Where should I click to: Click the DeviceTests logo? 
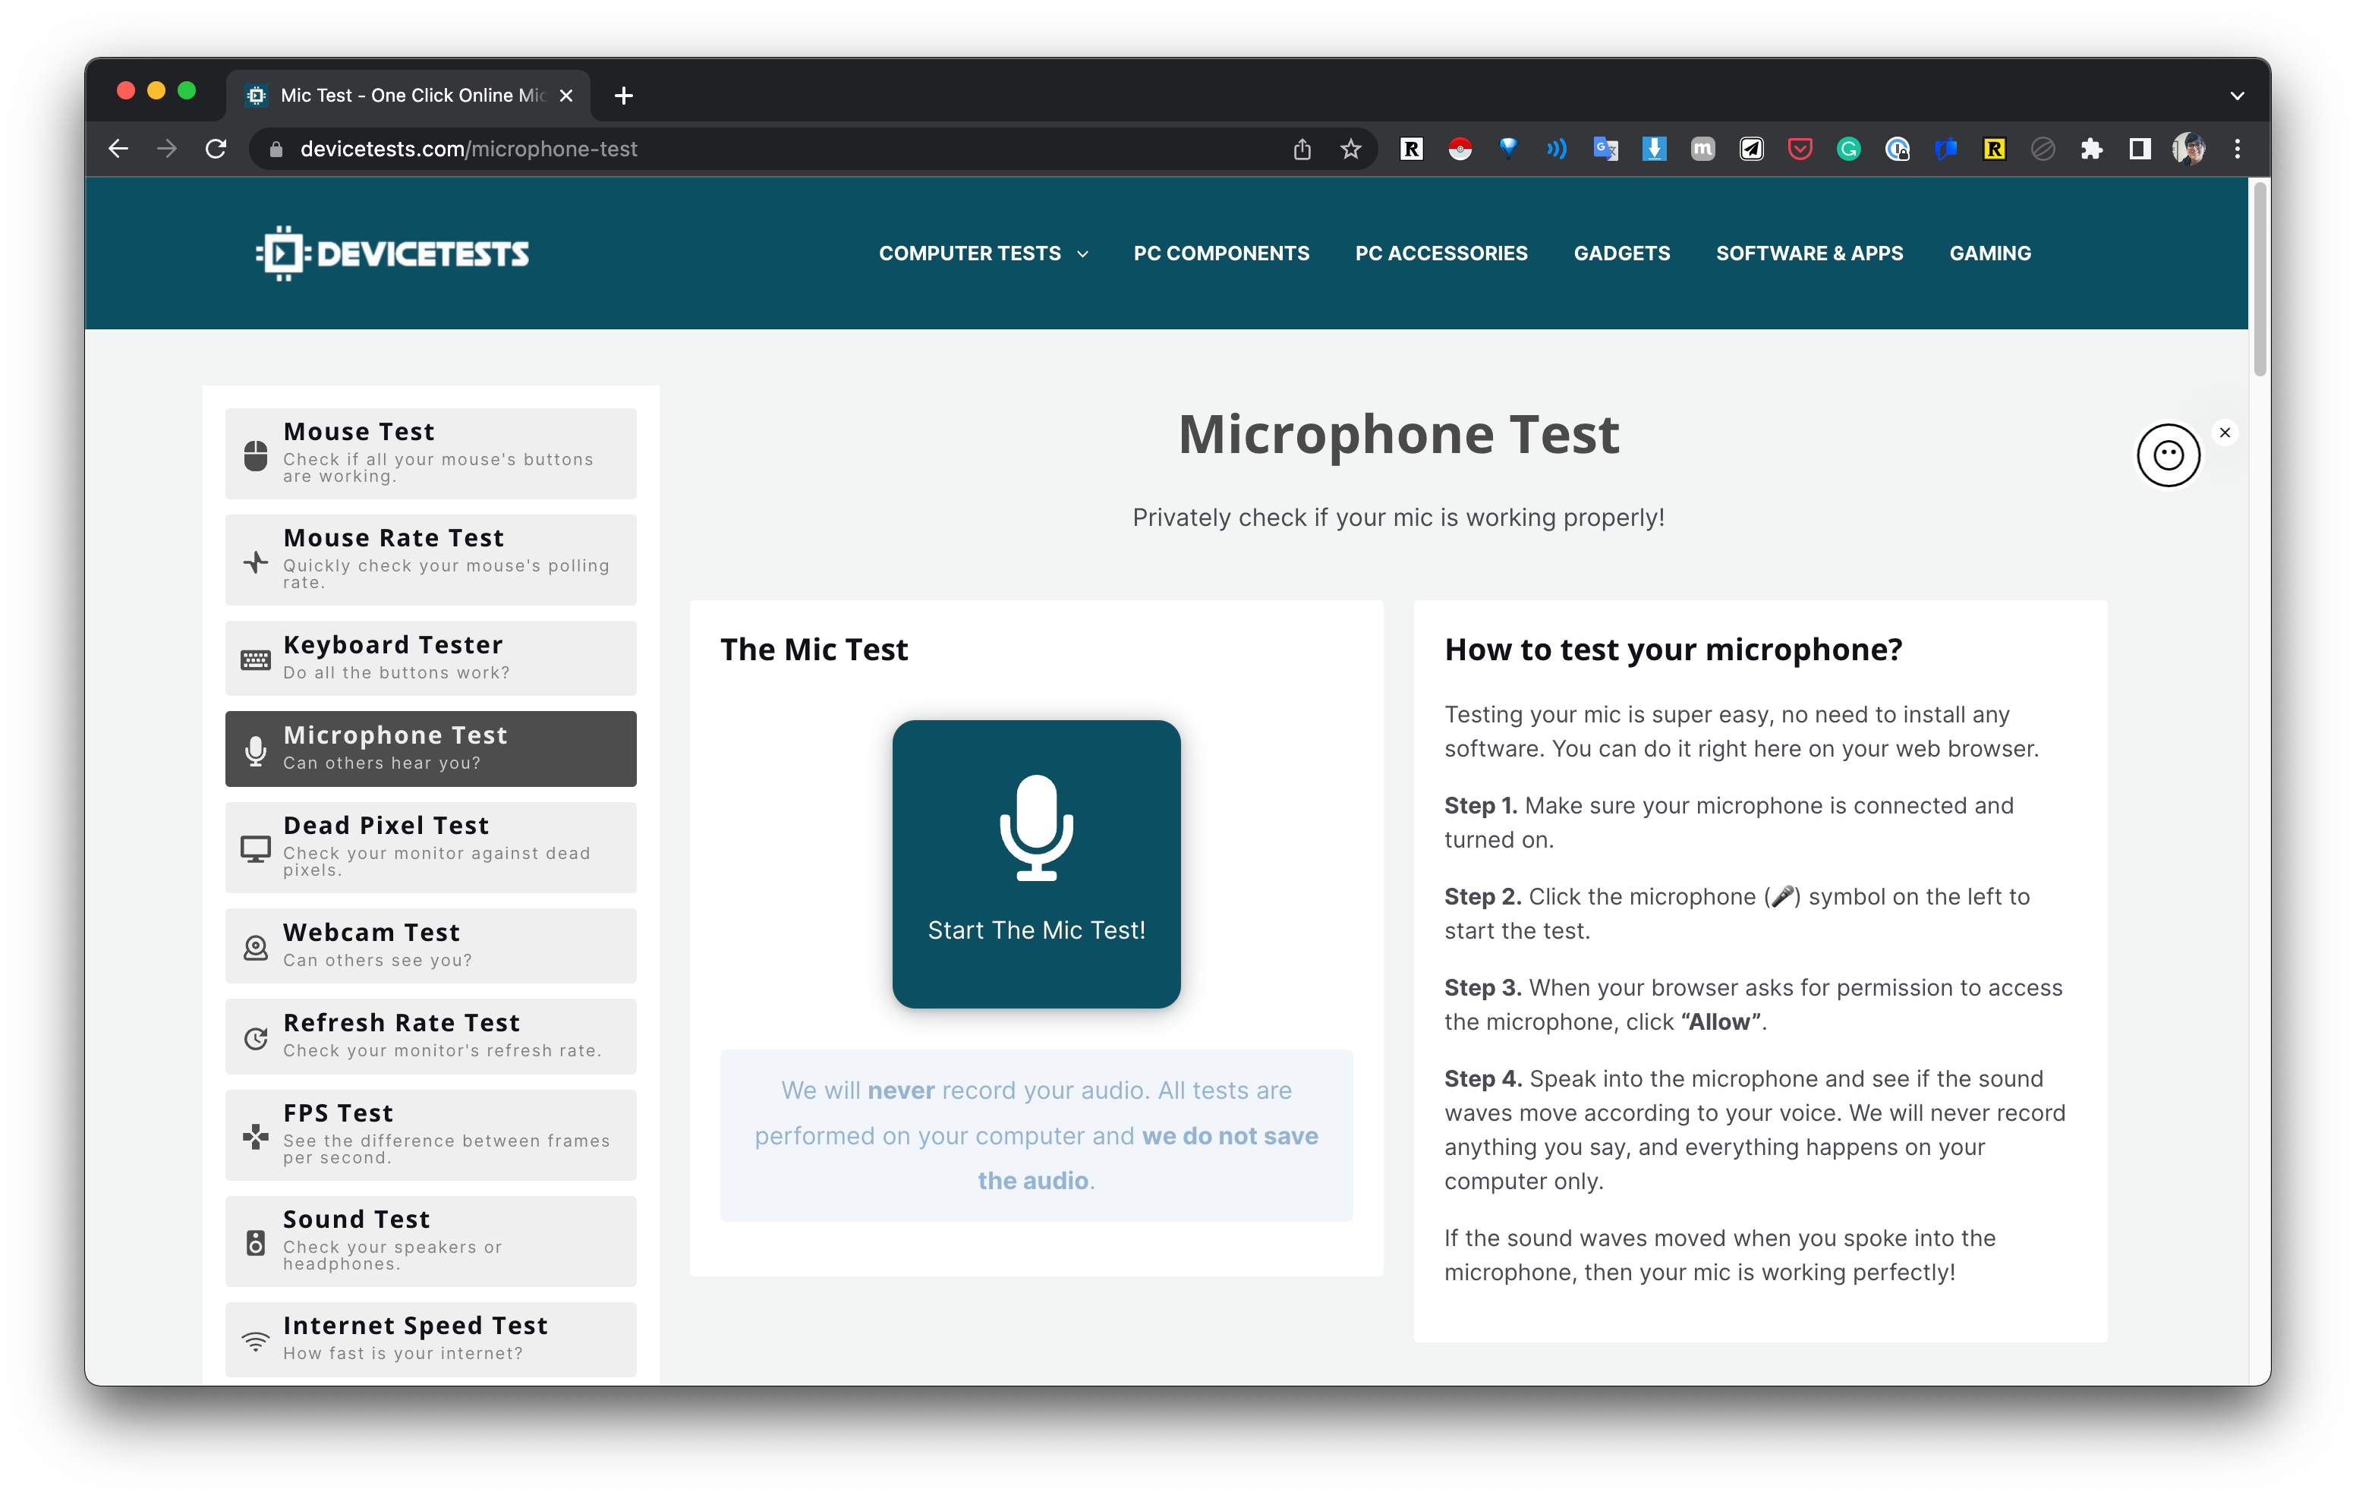pyautogui.click(x=392, y=253)
